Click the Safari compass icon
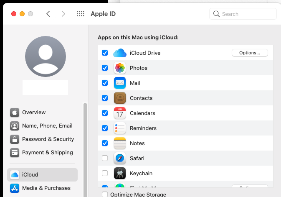This screenshot has height=197, width=281. pyautogui.click(x=120, y=159)
